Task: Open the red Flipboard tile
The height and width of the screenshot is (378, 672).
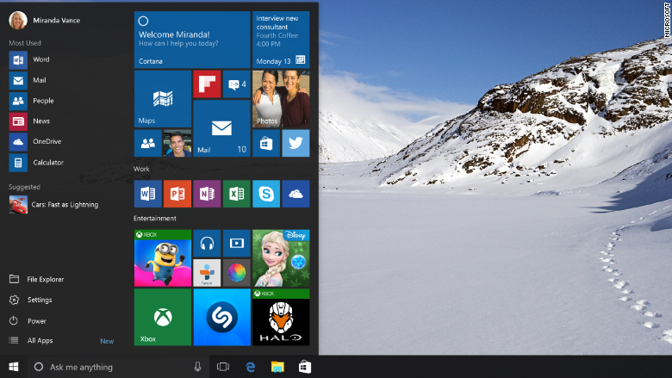Action: pos(207,84)
